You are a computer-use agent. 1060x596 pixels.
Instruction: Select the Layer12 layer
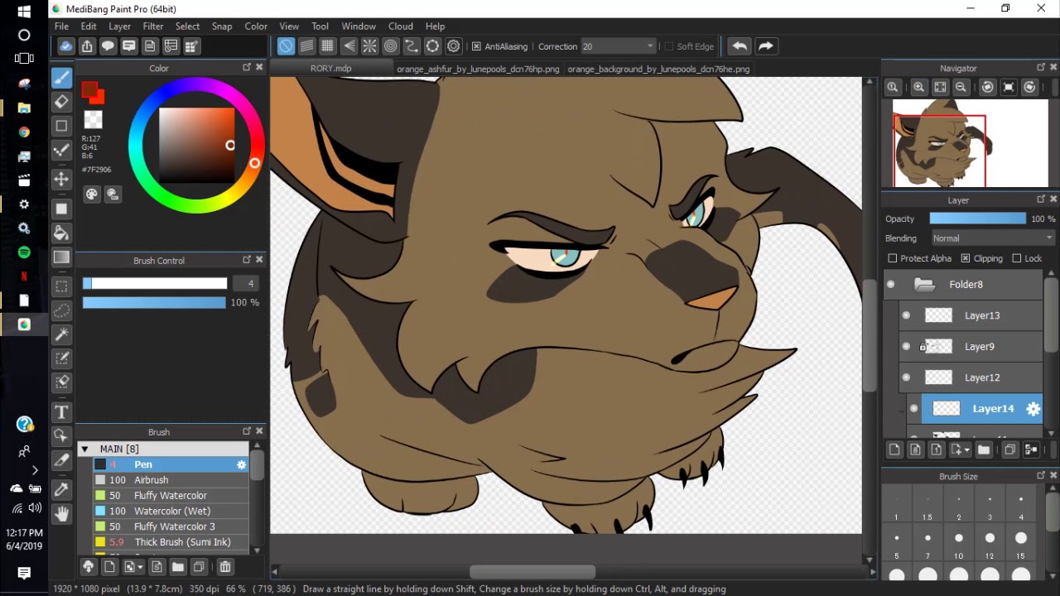971,377
